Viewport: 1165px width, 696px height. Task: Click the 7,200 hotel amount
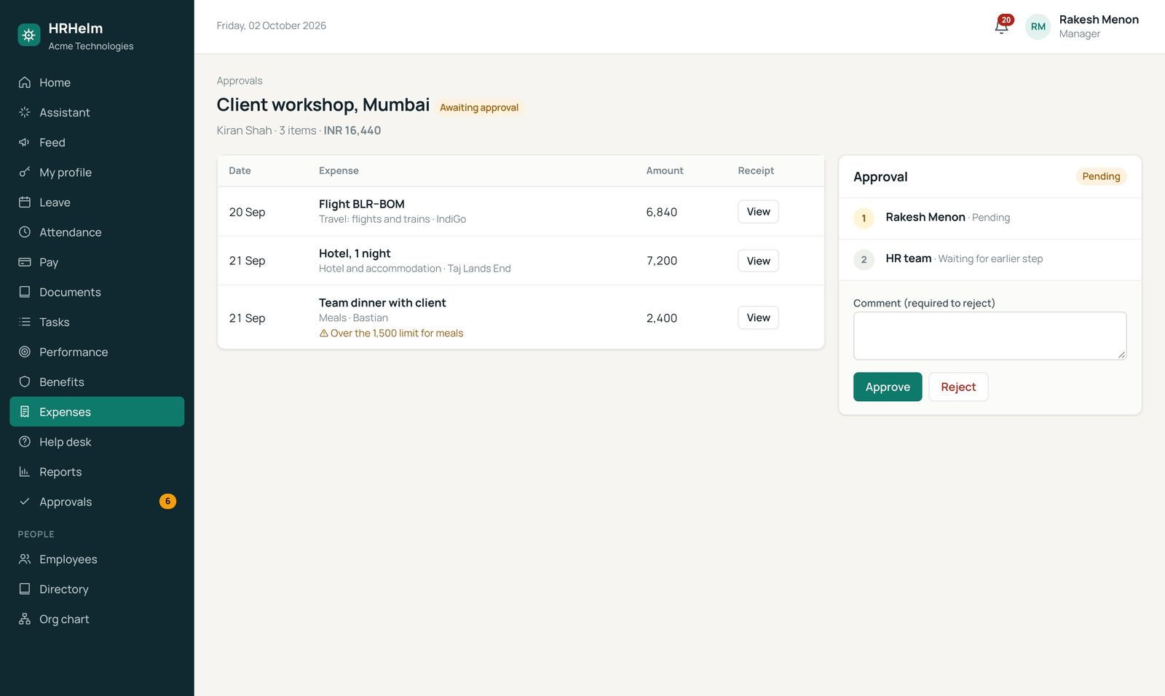tap(661, 261)
